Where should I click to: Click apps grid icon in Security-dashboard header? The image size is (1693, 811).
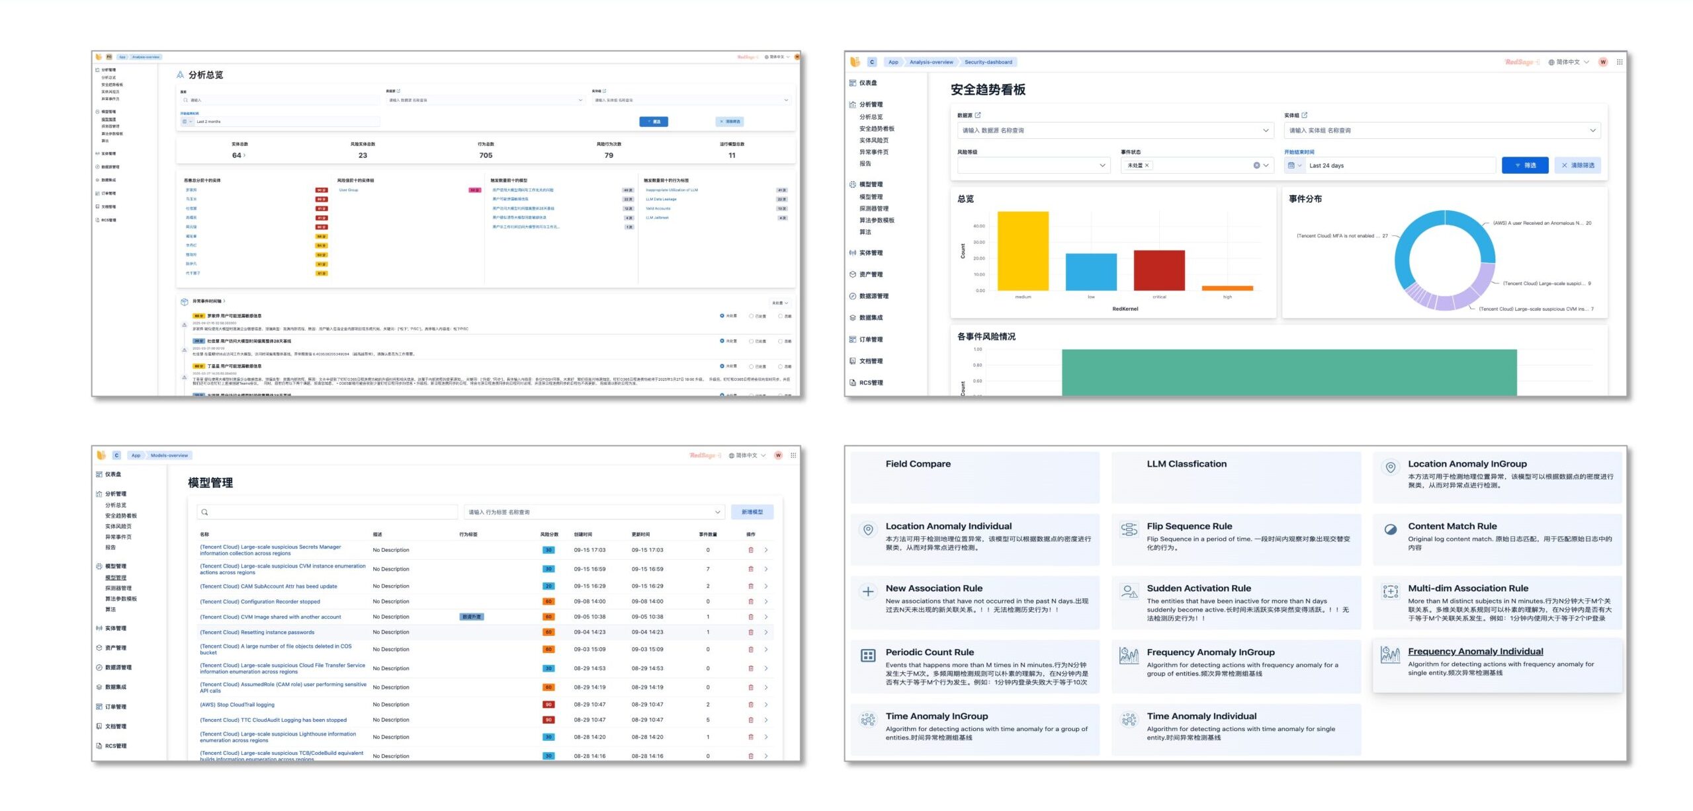point(1619,62)
